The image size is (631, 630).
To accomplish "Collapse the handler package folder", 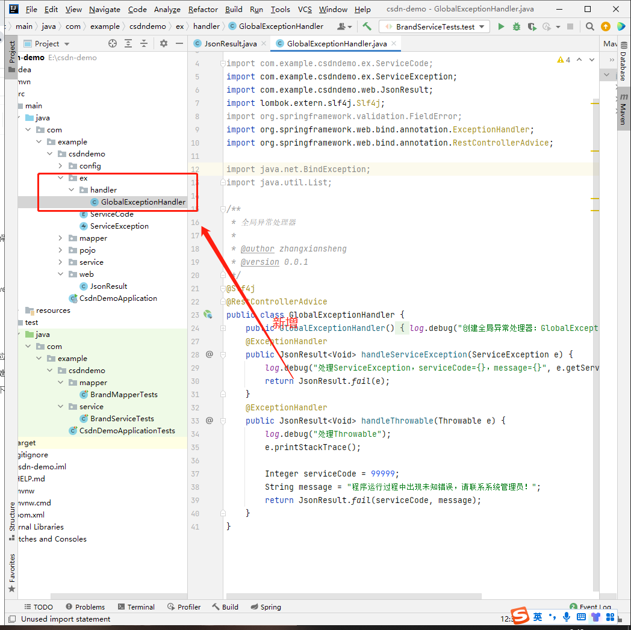I will pos(71,190).
